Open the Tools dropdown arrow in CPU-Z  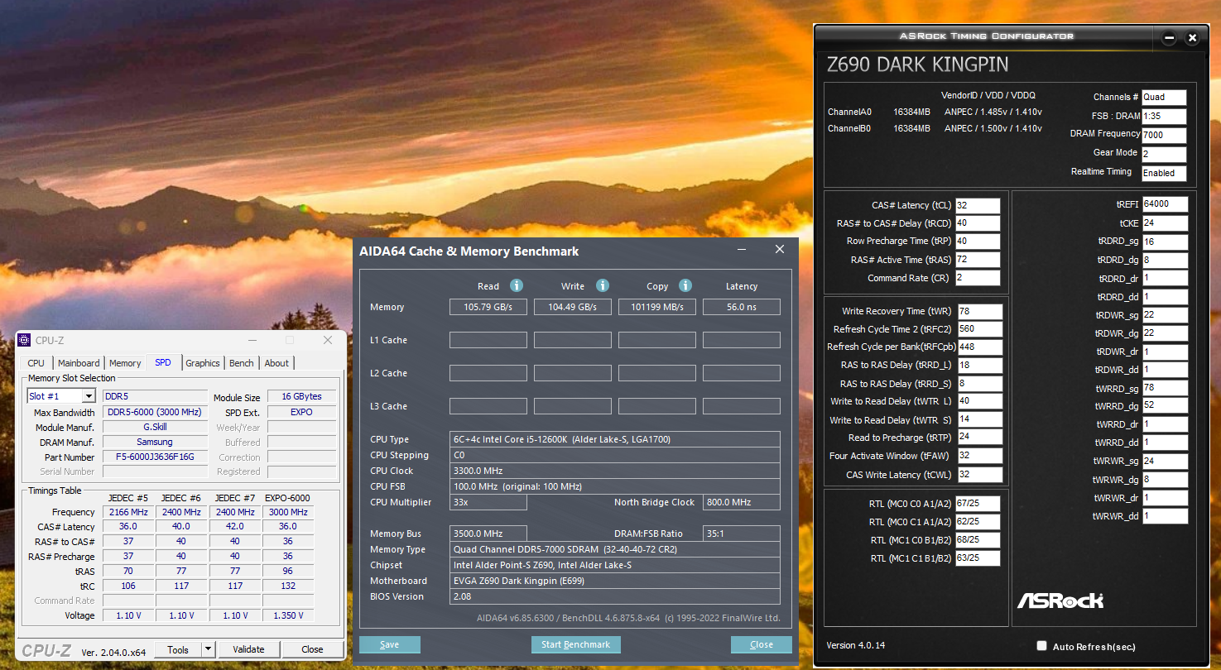click(208, 649)
